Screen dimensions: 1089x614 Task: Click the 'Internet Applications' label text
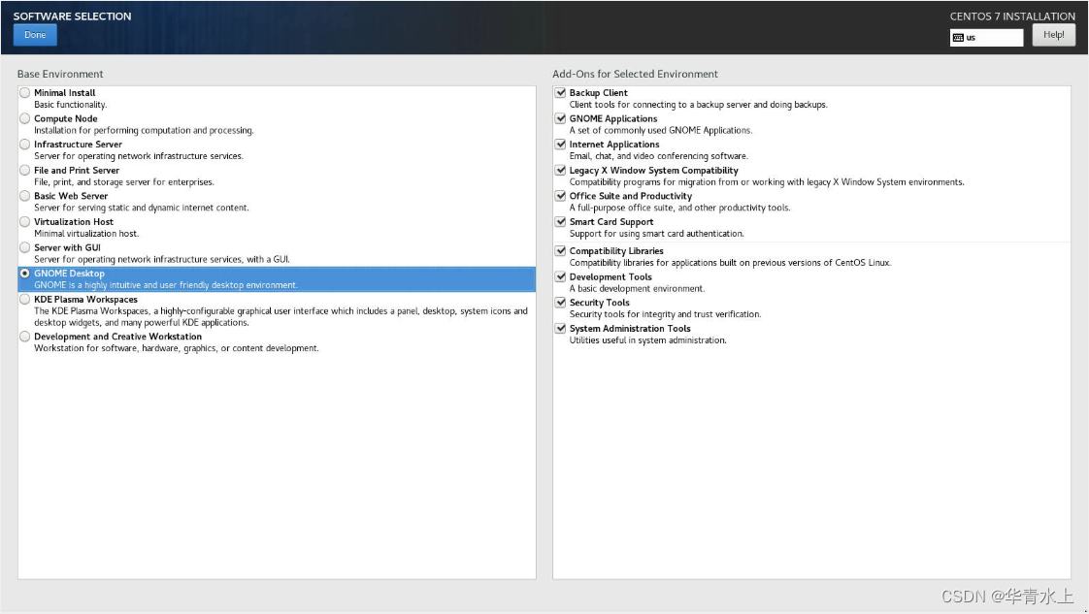click(614, 145)
